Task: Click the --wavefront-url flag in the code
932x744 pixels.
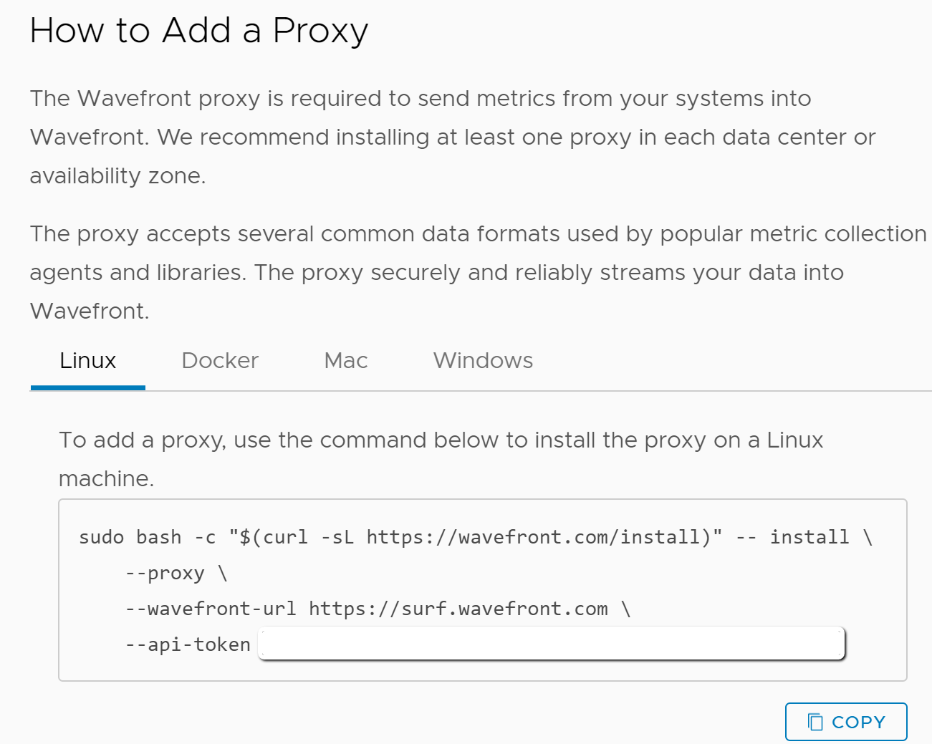Action: pyautogui.click(x=211, y=609)
